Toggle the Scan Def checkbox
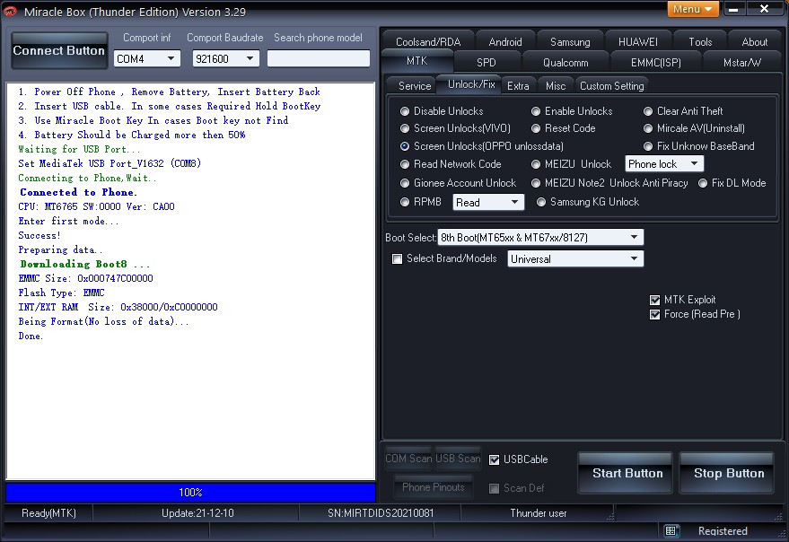The width and height of the screenshot is (789, 542). coord(494,488)
